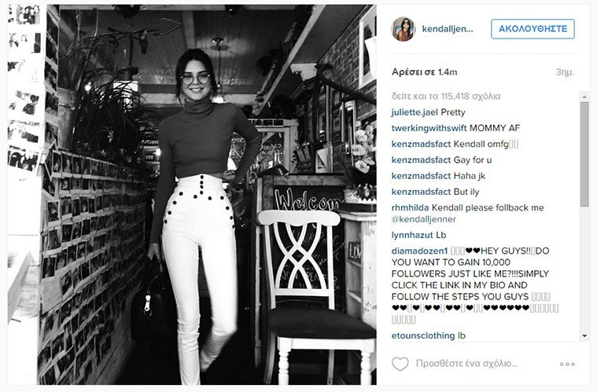Open diamadozen1 commenter profile
The image size is (597, 392).
click(x=419, y=251)
